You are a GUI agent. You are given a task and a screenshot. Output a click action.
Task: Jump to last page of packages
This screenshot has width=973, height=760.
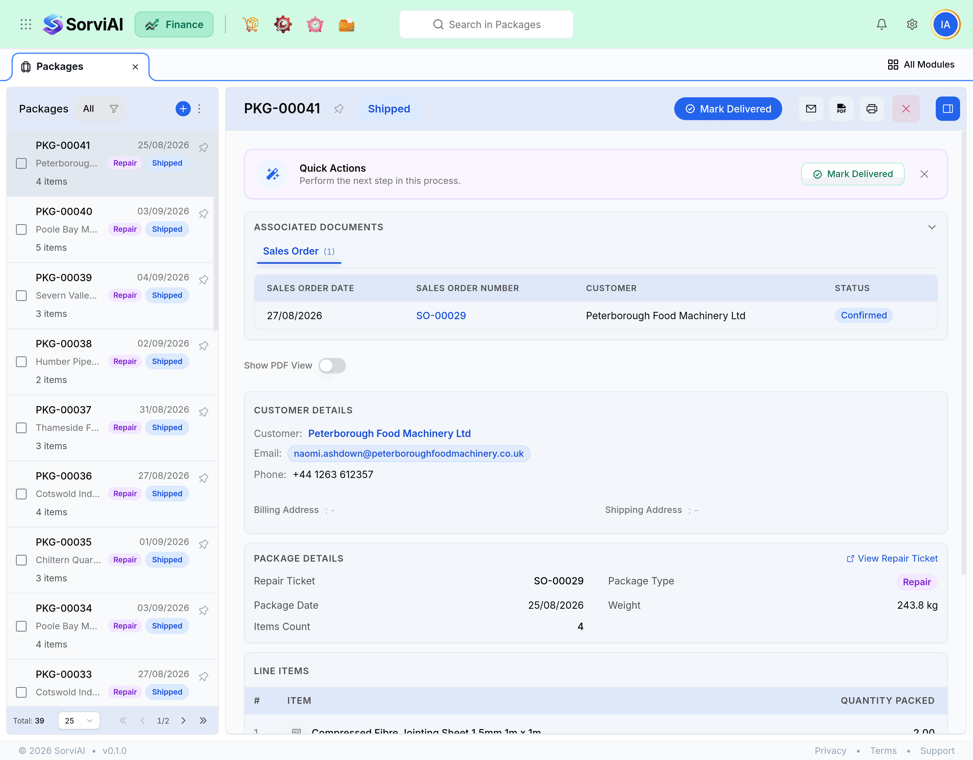pyautogui.click(x=203, y=720)
